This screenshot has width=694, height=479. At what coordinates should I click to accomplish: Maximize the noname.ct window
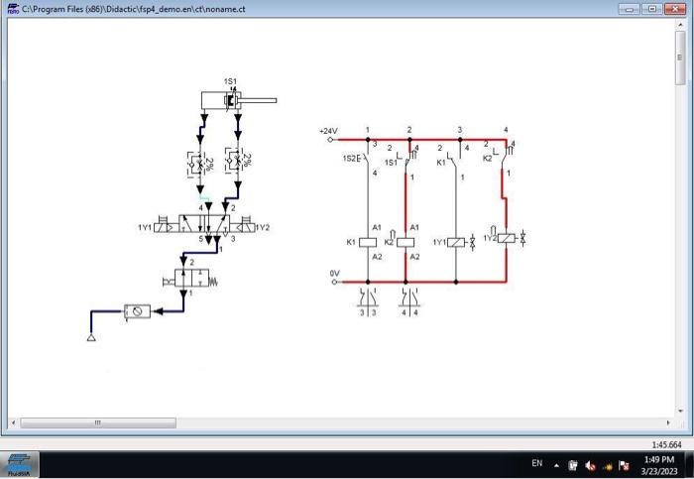tap(652, 8)
